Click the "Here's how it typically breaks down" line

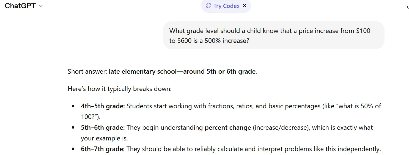pyautogui.click(x=120, y=89)
